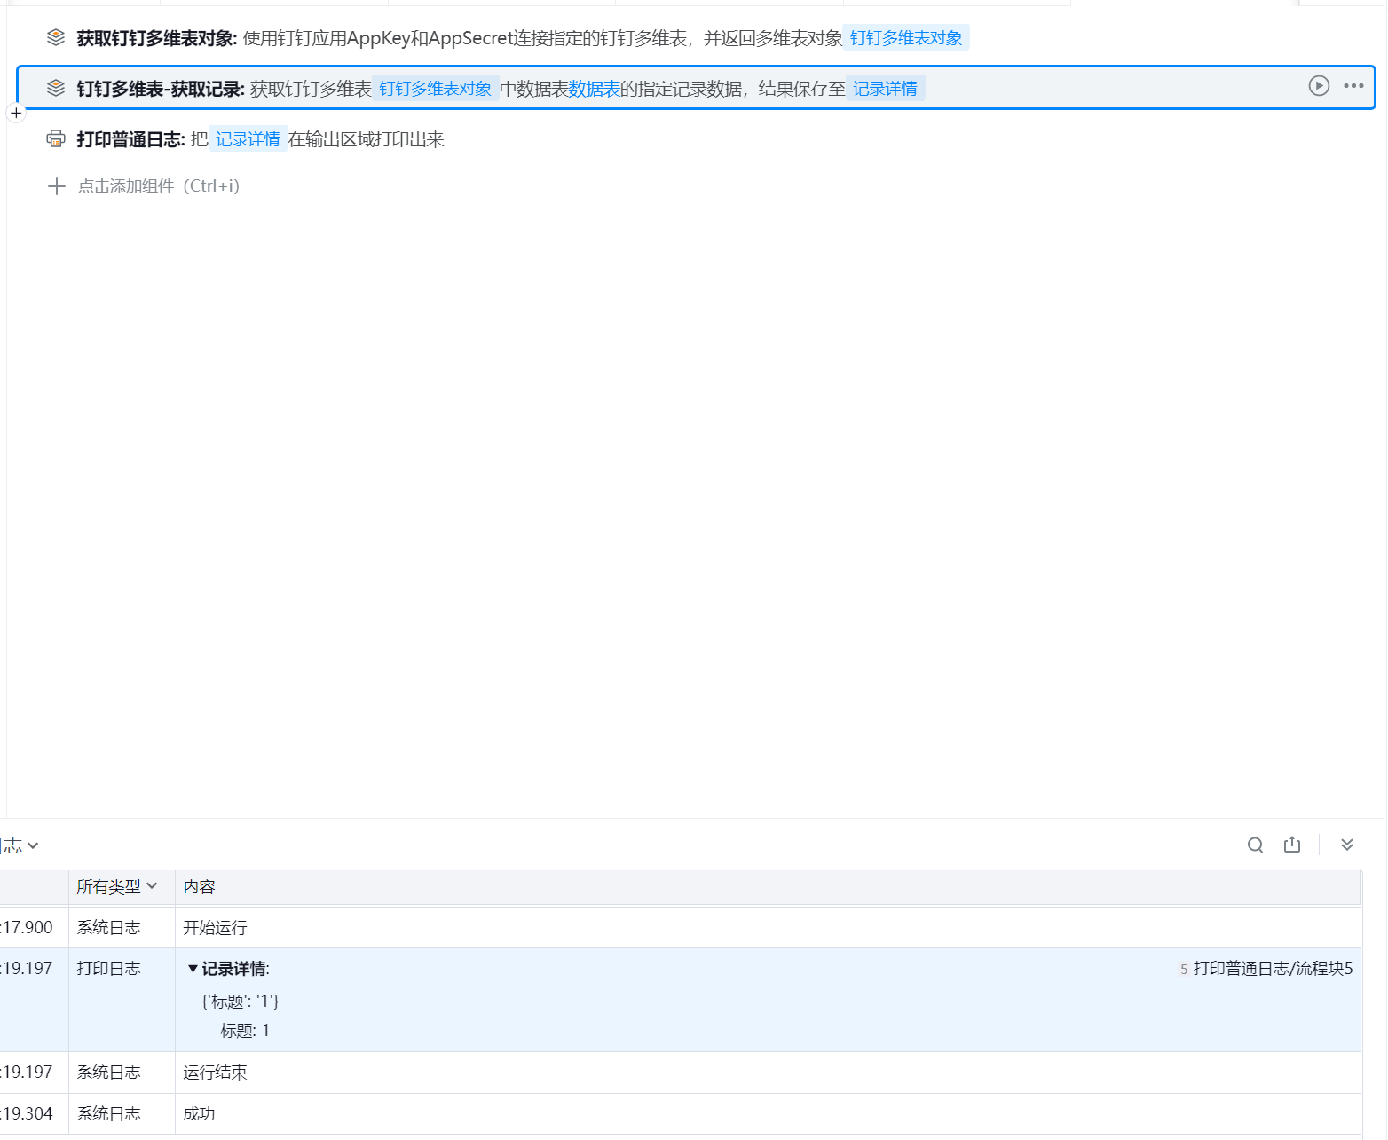Click the layers icon of 钉钉多维表-获取记录 step

(56, 88)
